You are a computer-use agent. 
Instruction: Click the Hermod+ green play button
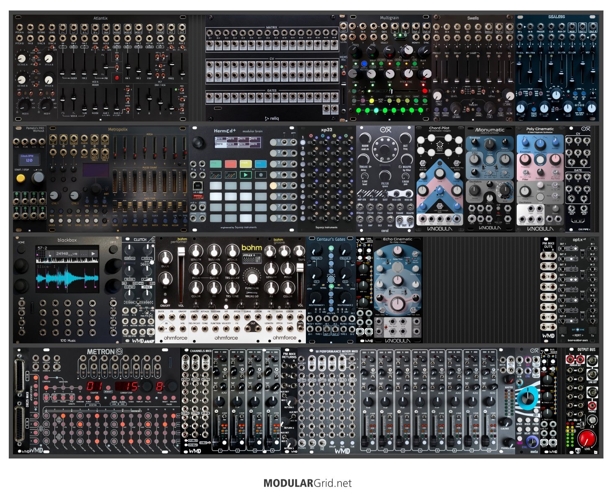pyautogui.click(x=246, y=175)
